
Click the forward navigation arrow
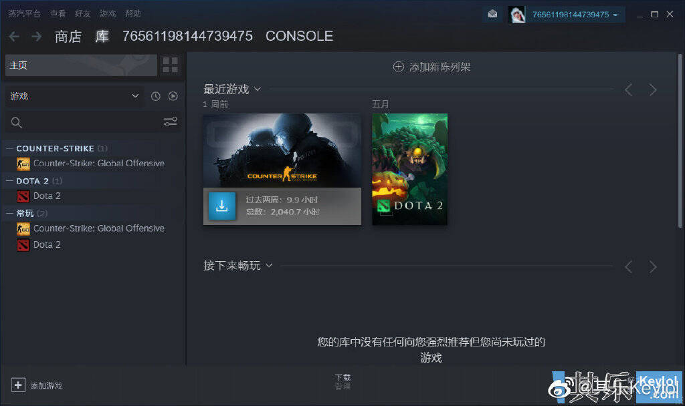coord(36,36)
